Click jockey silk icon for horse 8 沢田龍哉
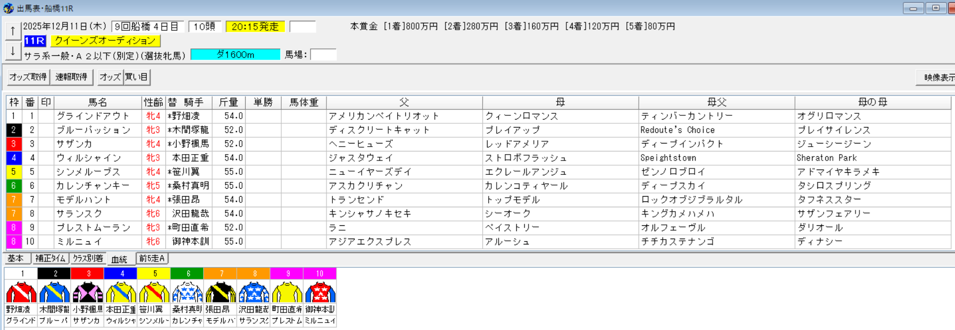Screen dimensions: 955x330 tap(254, 292)
